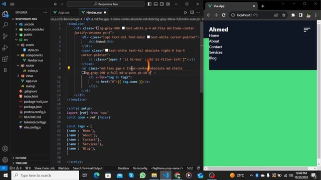321x180 pixels.
Task: Go back in VS Code navigation
Action: (56, 4)
